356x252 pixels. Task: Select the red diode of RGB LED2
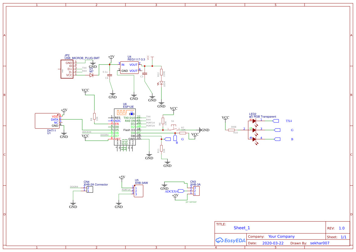point(254,121)
